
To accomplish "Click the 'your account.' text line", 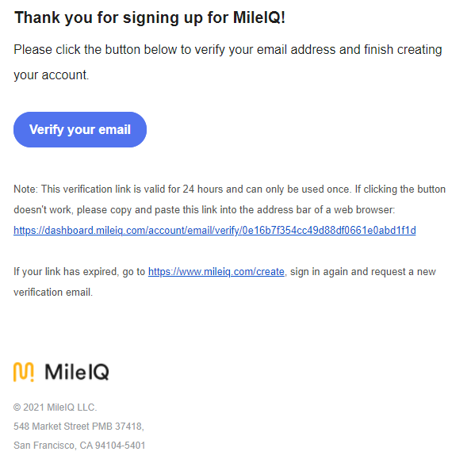I will click(x=52, y=75).
